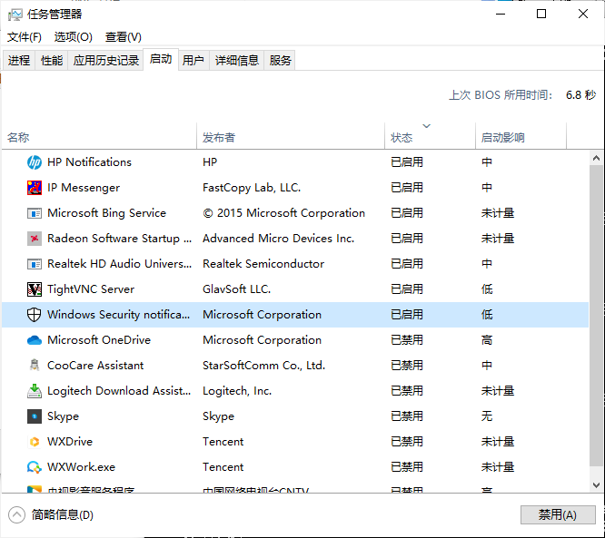Click publisher StarSoftComm Co., Ltd.
The image size is (605, 538).
point(264,366)
